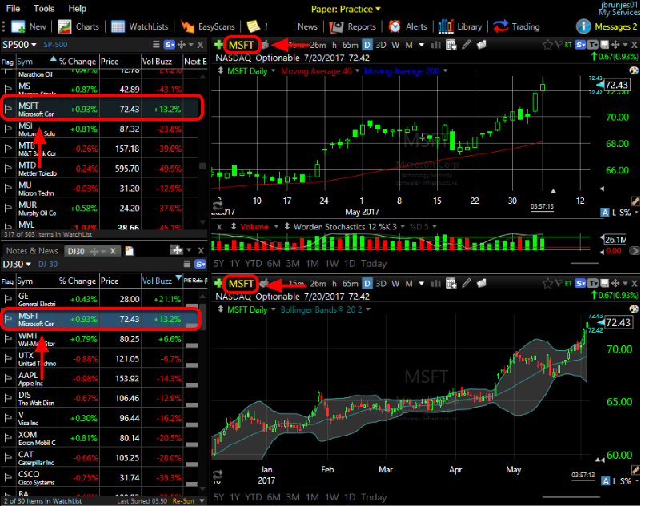This screenshot has height=506, width=669.
Task: Click green plus in Bollinger Bands chart
Action: click(218, 283)
